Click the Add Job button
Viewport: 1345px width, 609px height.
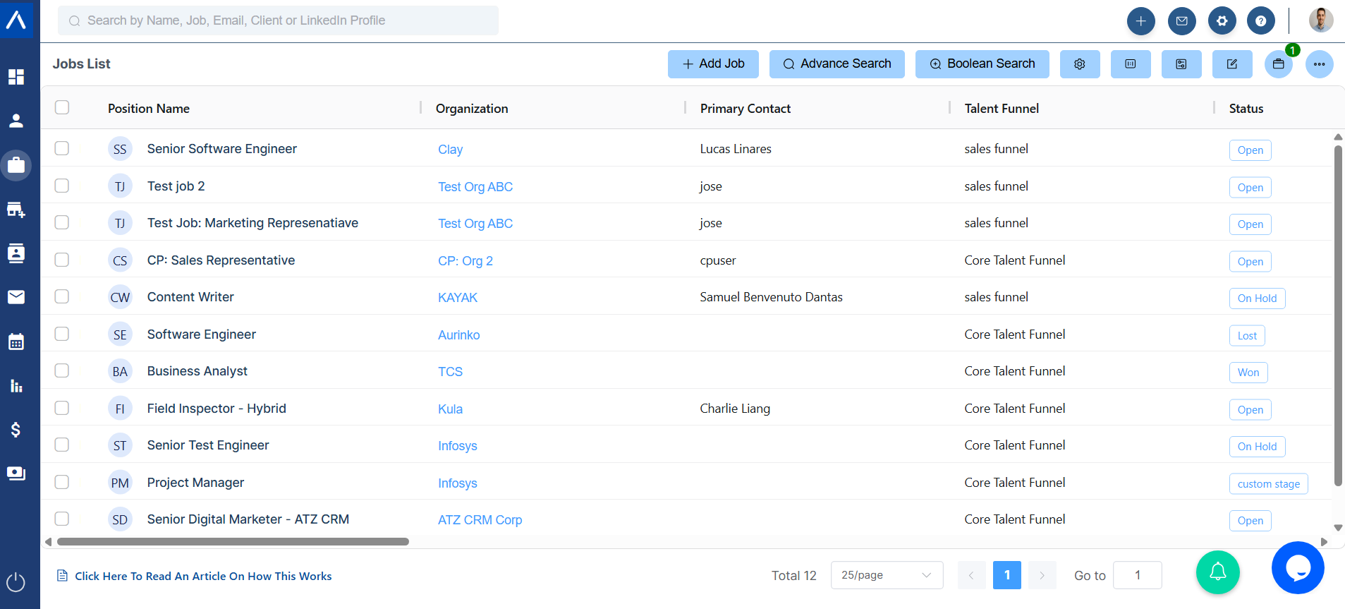point(713,64)
